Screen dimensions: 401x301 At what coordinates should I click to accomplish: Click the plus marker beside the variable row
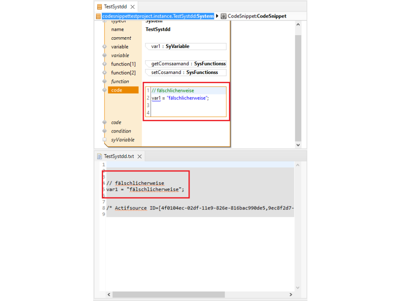[x=104, y=47]
